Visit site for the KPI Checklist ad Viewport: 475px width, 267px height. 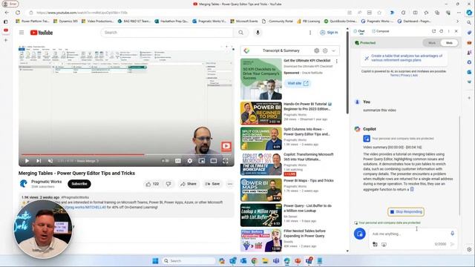pyautogui.click(x=298, y=83)
